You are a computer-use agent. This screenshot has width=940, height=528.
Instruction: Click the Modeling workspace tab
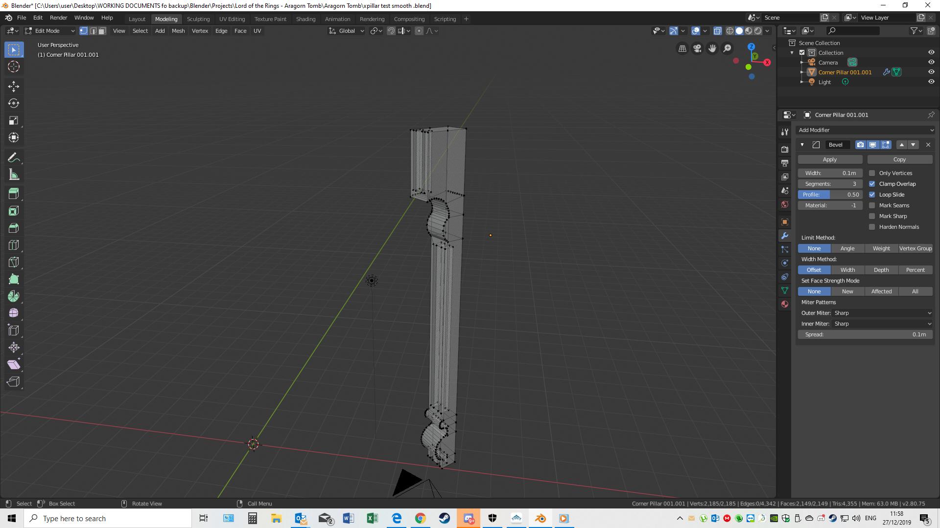166,19
